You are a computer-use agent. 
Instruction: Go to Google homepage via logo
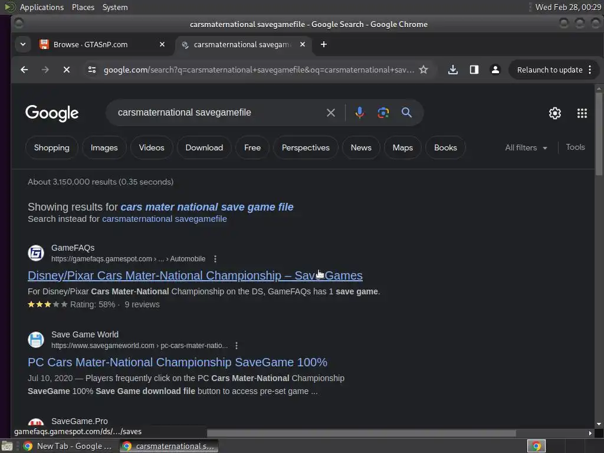pyautogui.click(x=52, y=113)
